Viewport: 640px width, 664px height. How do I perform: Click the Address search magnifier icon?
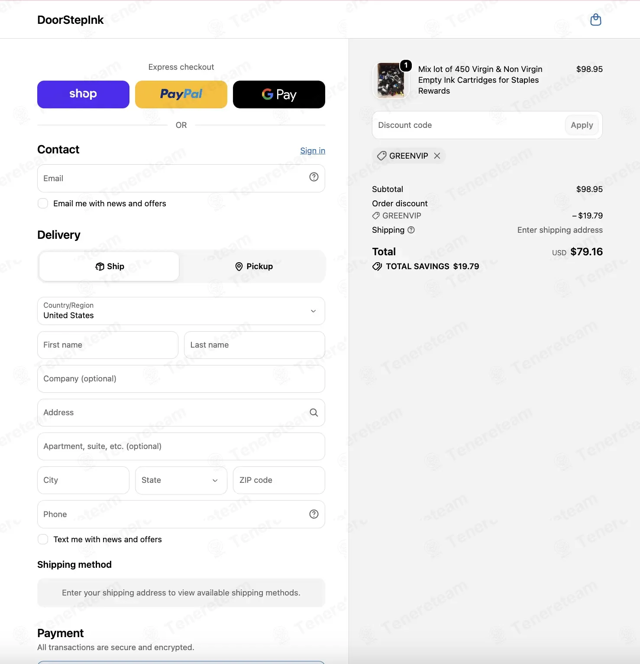coord(314,413)
